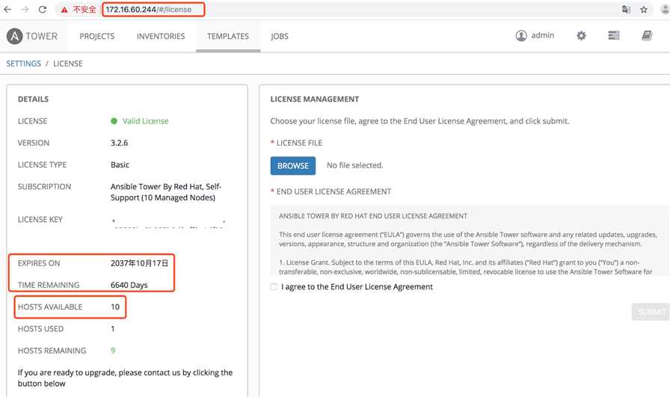Click the SUBMIT button
Image resolution: width=670 pixels, height=397 pixels.
(x=651, y=312)
